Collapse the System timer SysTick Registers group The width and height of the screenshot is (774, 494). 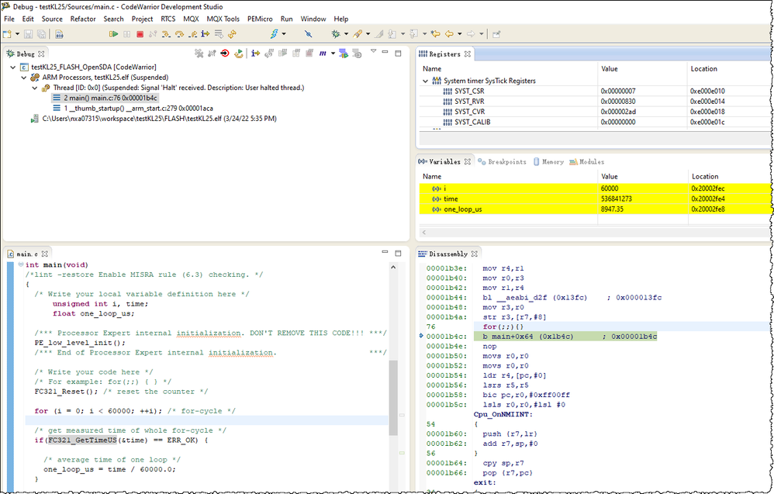click(x=425, y=81)
